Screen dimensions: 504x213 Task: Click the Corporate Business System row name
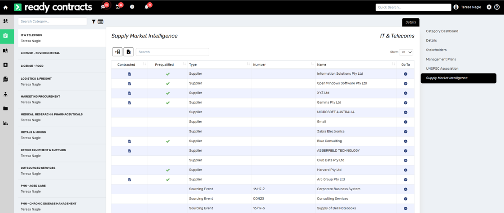pos(338,189)
